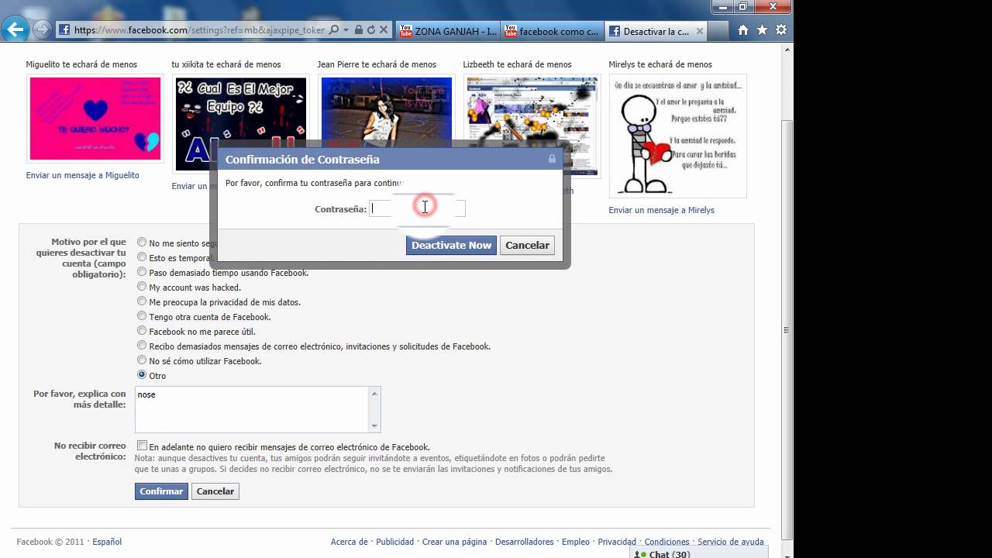Click Miguelito's pink heart thumbnail
The height and width of the screenshot is (558, 992).
click(x=95, y=119)
